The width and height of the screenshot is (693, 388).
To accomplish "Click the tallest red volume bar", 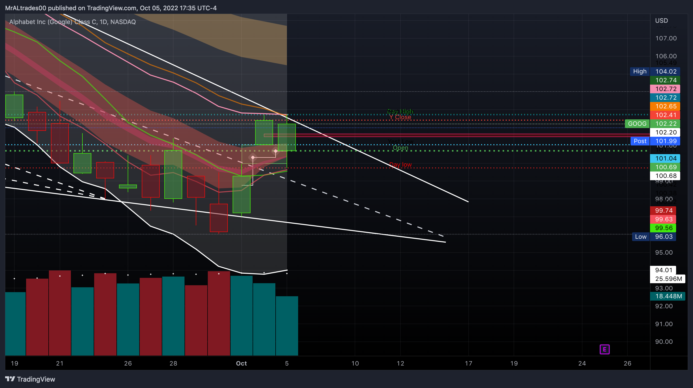I will tap(60, 313).
